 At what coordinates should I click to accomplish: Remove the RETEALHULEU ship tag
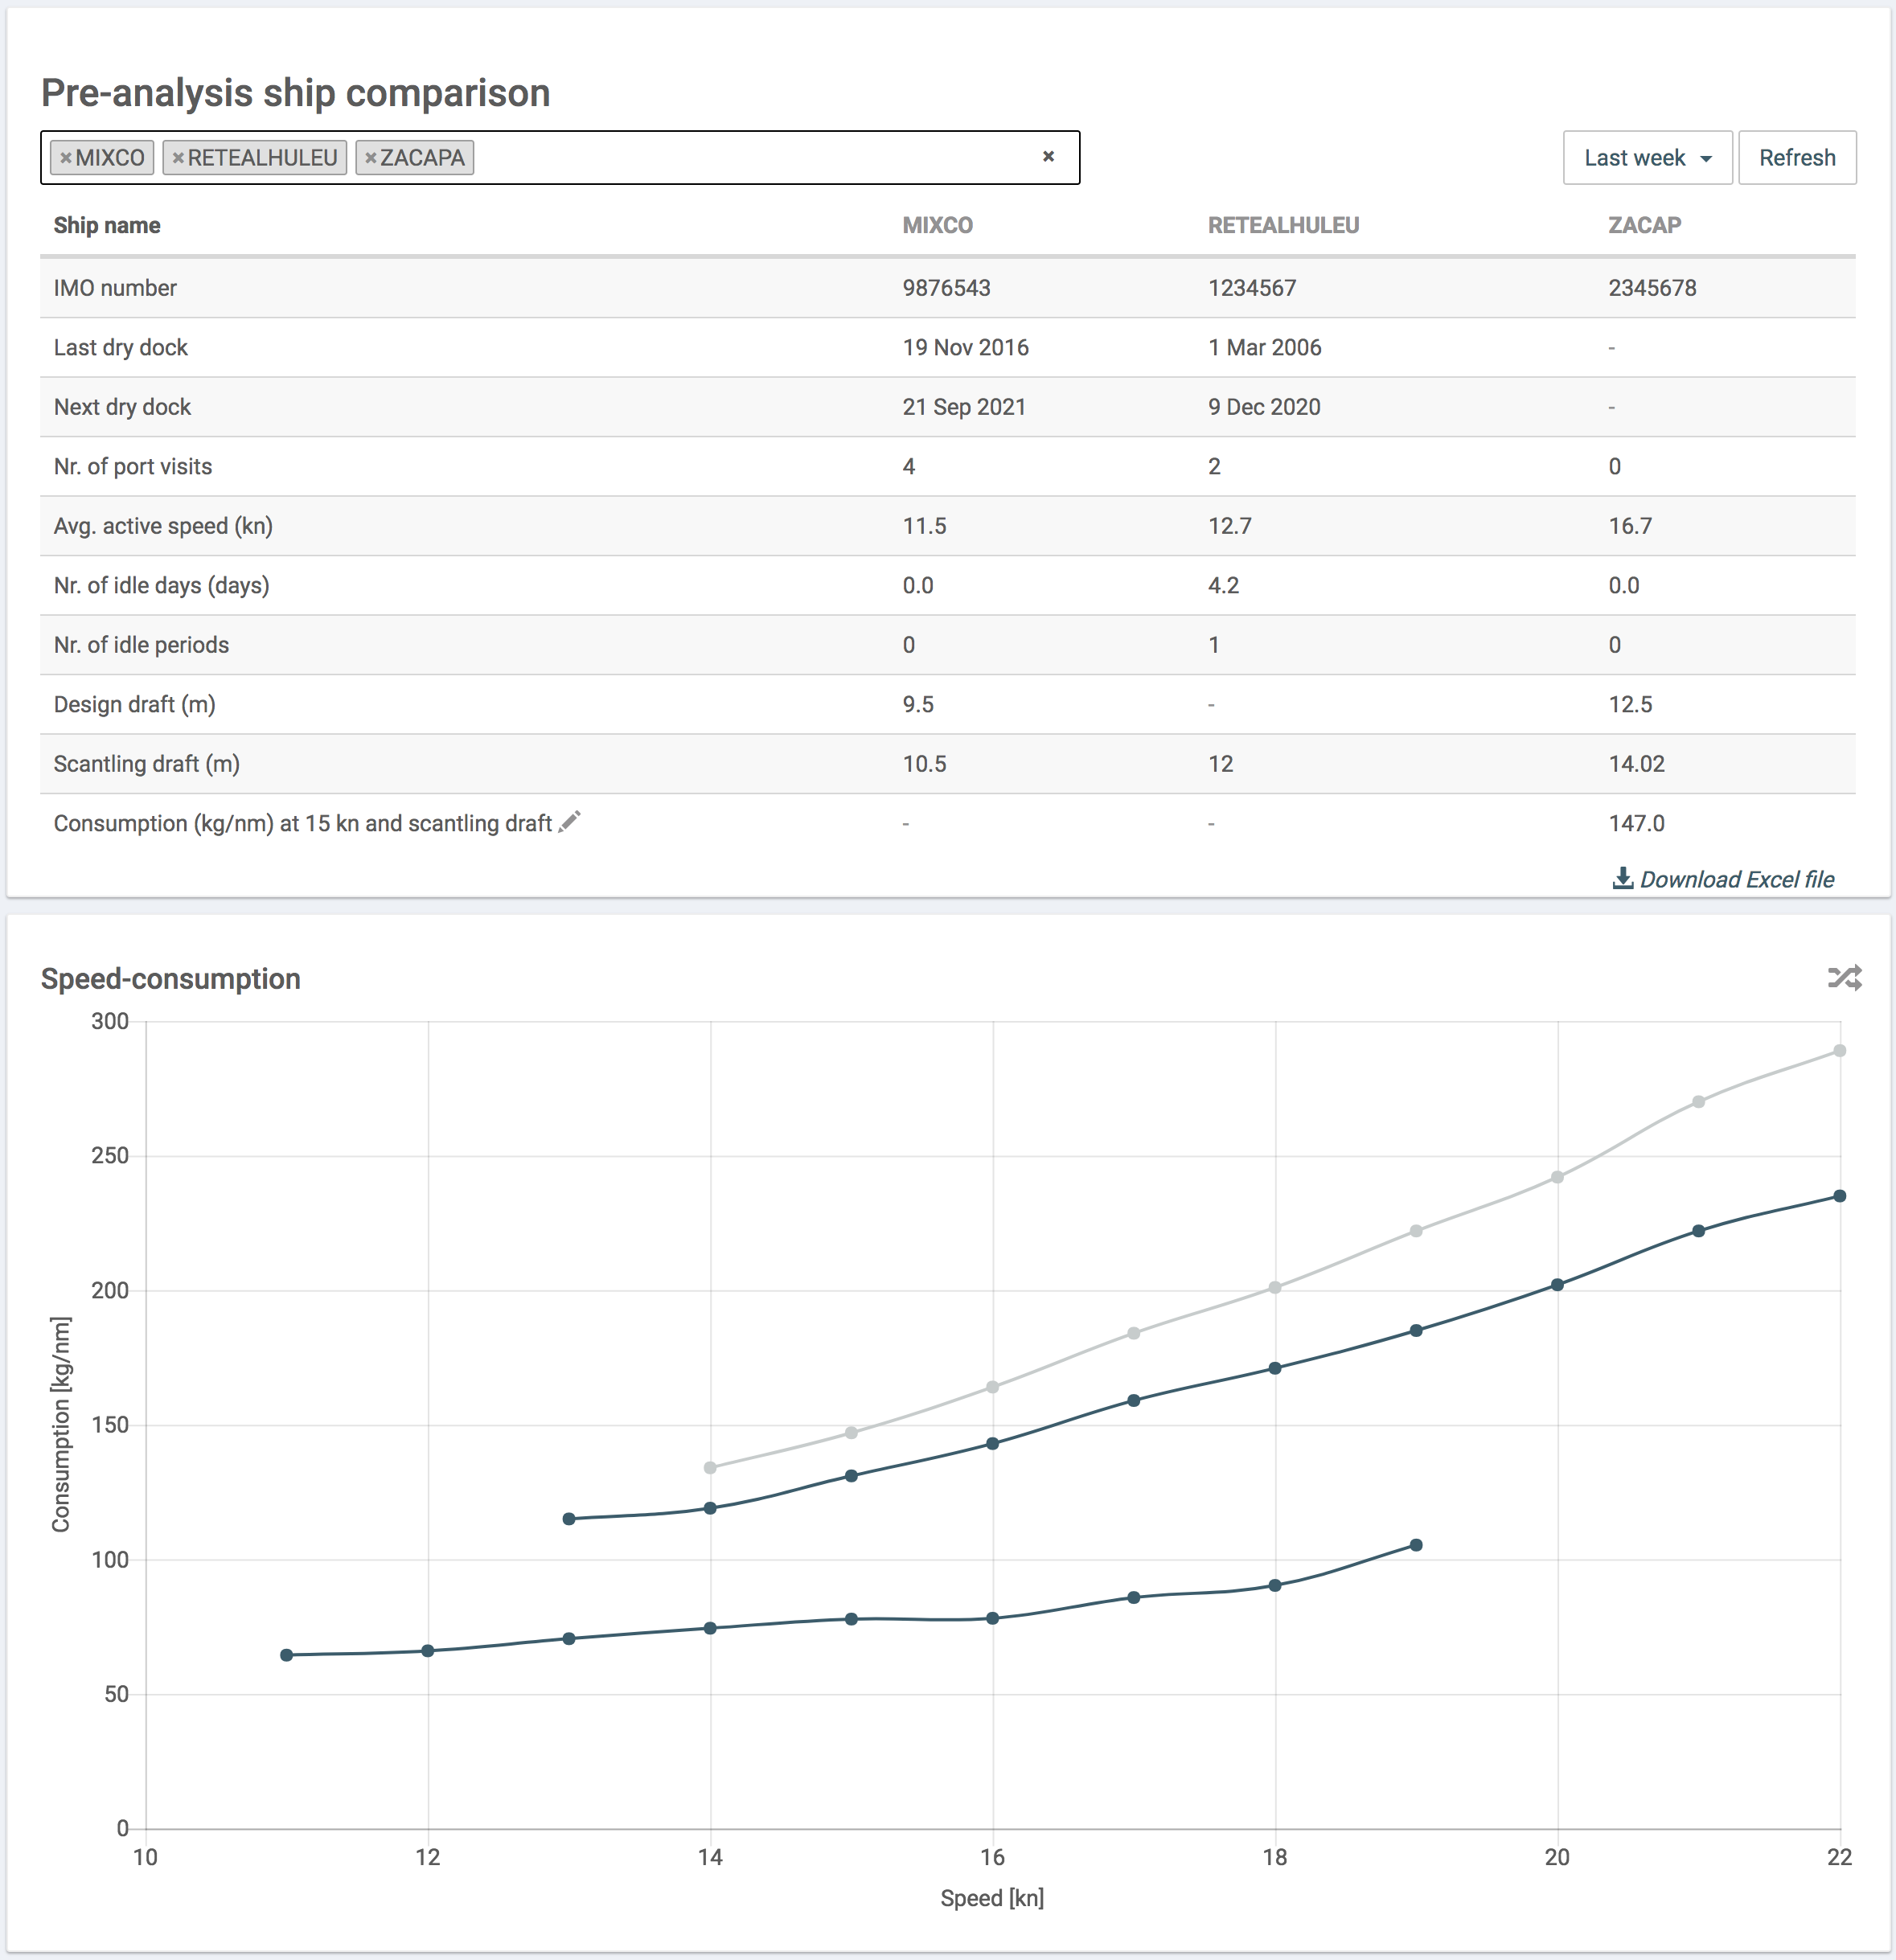pyautogui.click(x=178, y=158)
